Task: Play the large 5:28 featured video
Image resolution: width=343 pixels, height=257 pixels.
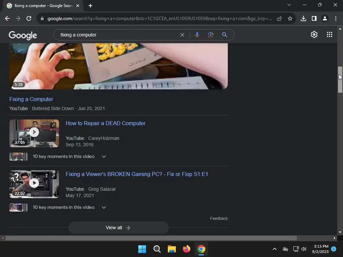Action: coord(119,66)
